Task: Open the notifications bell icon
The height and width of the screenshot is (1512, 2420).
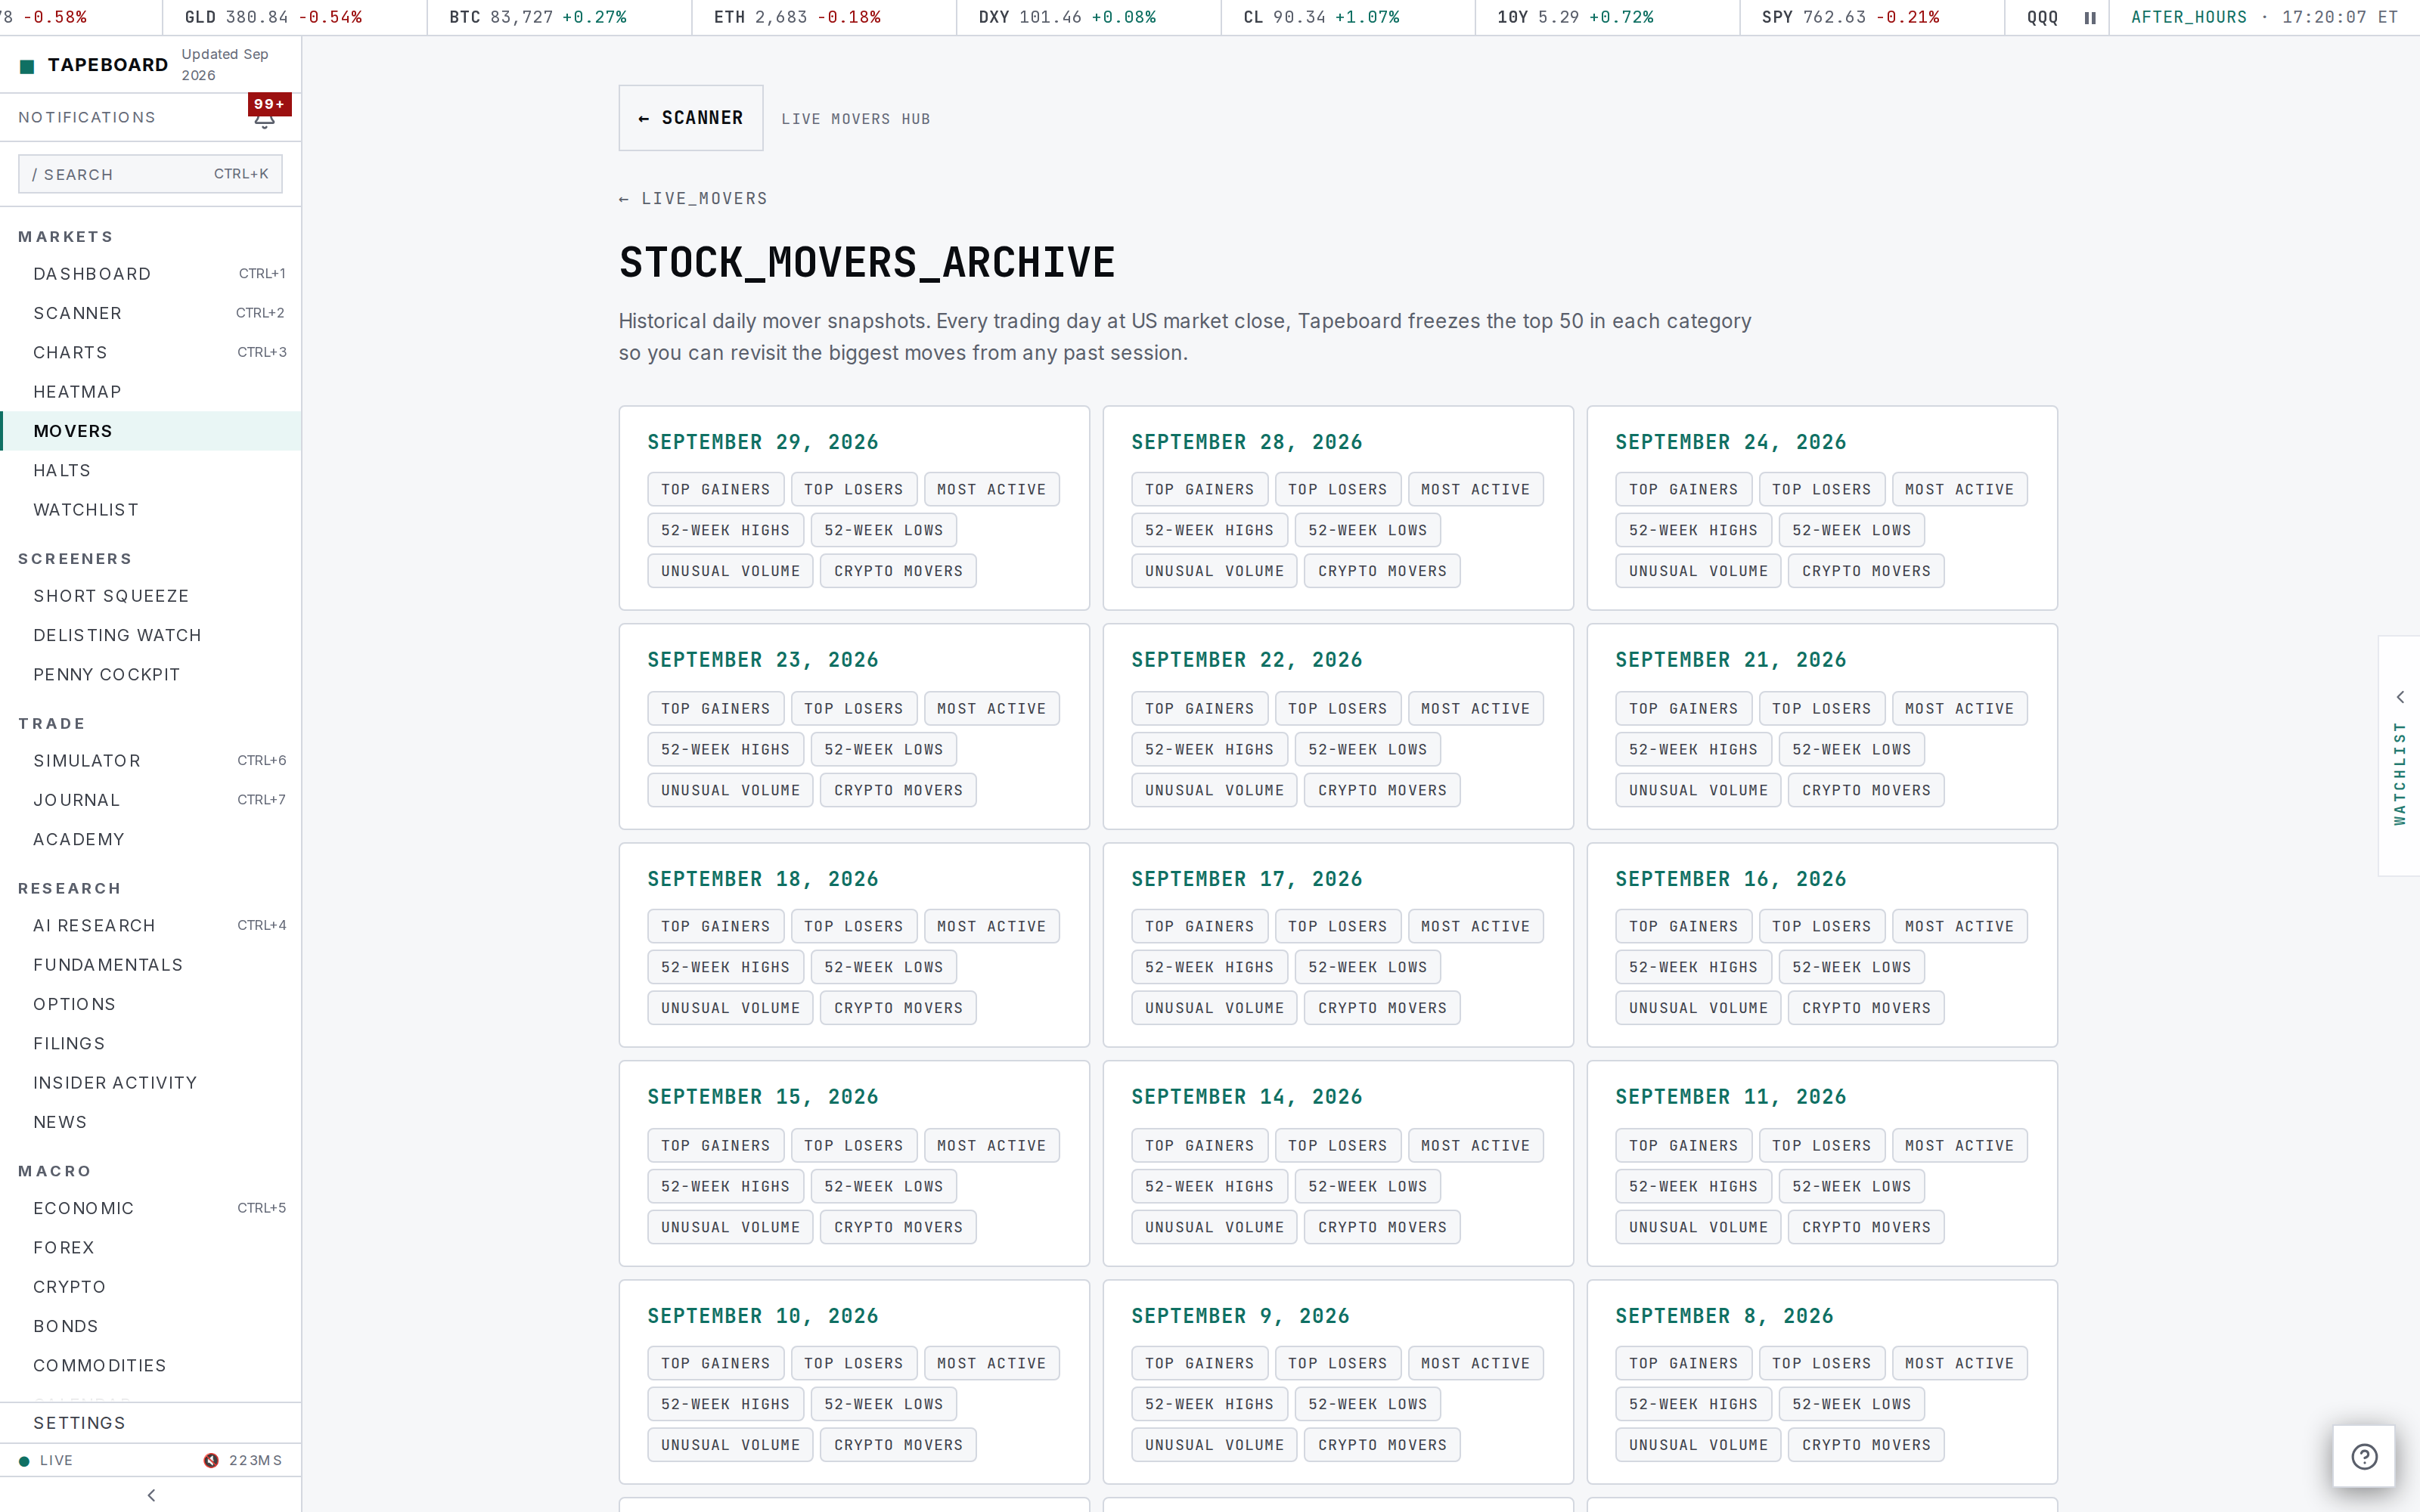Action: tap(264, 119)
